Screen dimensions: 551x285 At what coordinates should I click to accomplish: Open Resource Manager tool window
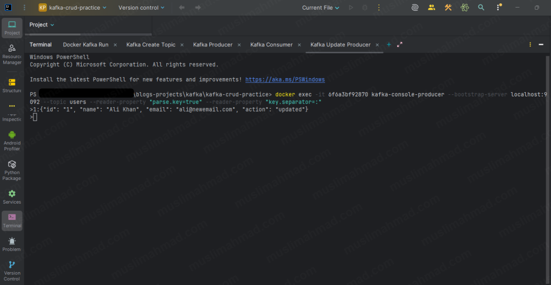coord(12,54)
